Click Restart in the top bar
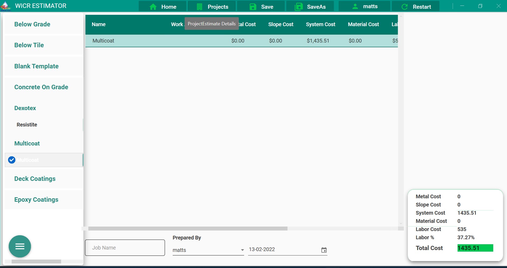 click(416, 7)
